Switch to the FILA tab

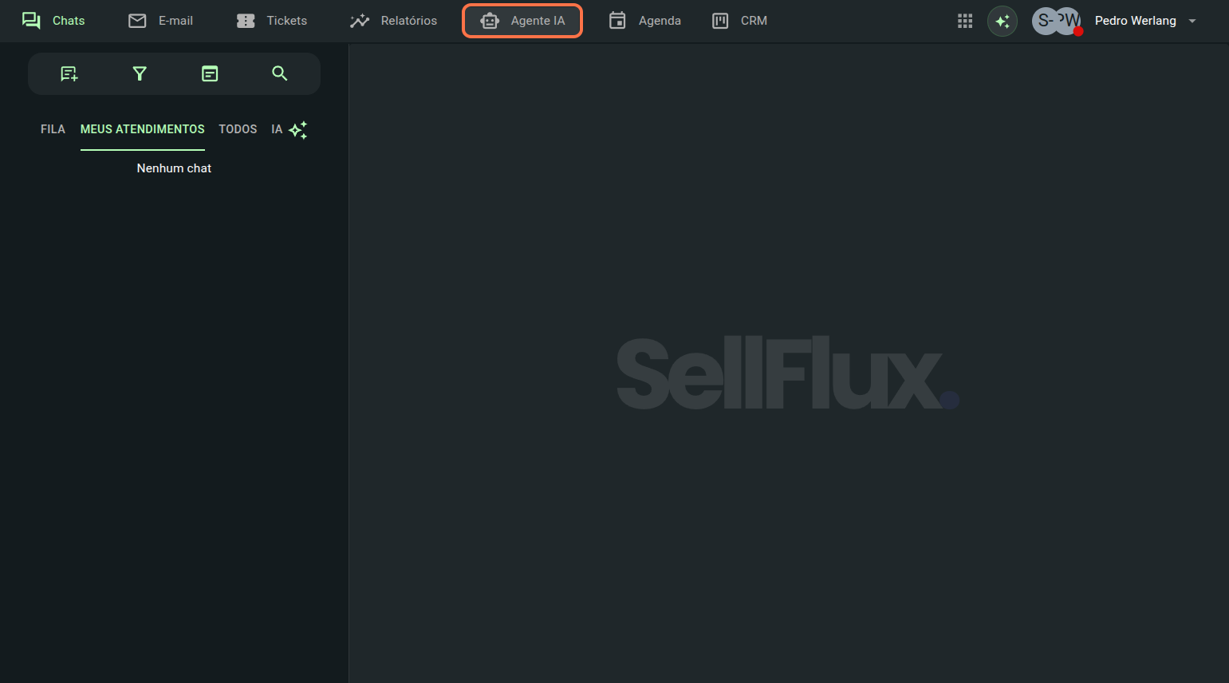[53, 129]
